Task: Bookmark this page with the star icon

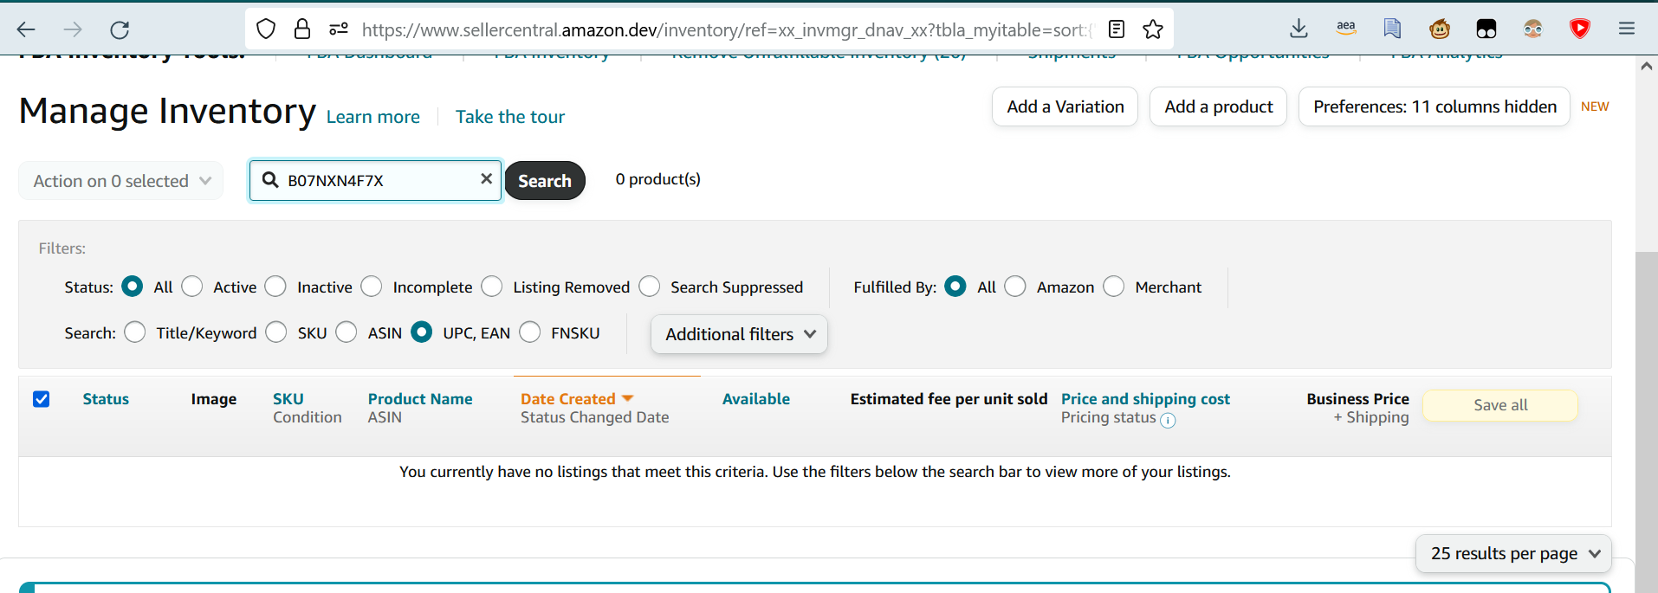Action: coord(1153,30)
